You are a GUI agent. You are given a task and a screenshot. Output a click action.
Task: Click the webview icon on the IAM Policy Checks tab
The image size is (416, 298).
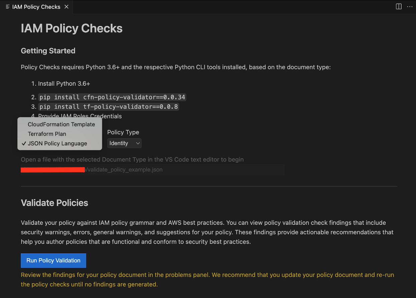pyautogui.click(x=7, y=7)
